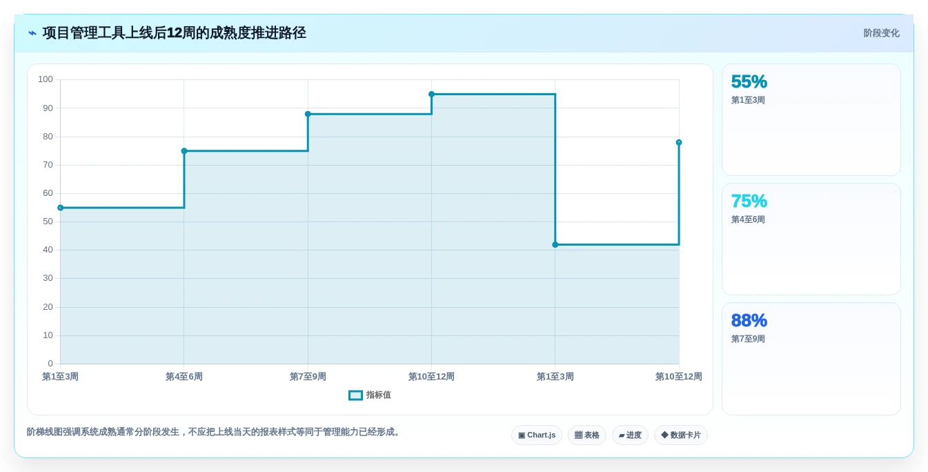Click the data point at value 88

[308, 114]
